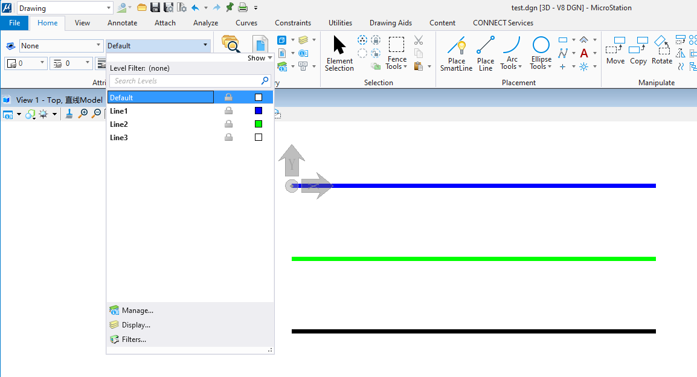Screen dimensions: 697x377
Task: Choose the Move tool in Manipulate
Action: [615, 51]
